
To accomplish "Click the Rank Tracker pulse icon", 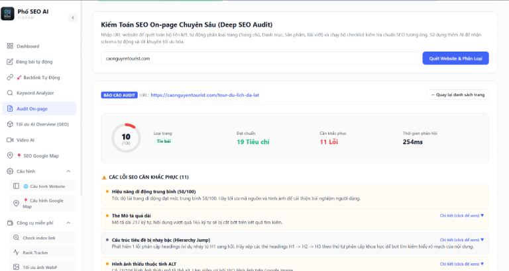I will [x=16, y=252].
